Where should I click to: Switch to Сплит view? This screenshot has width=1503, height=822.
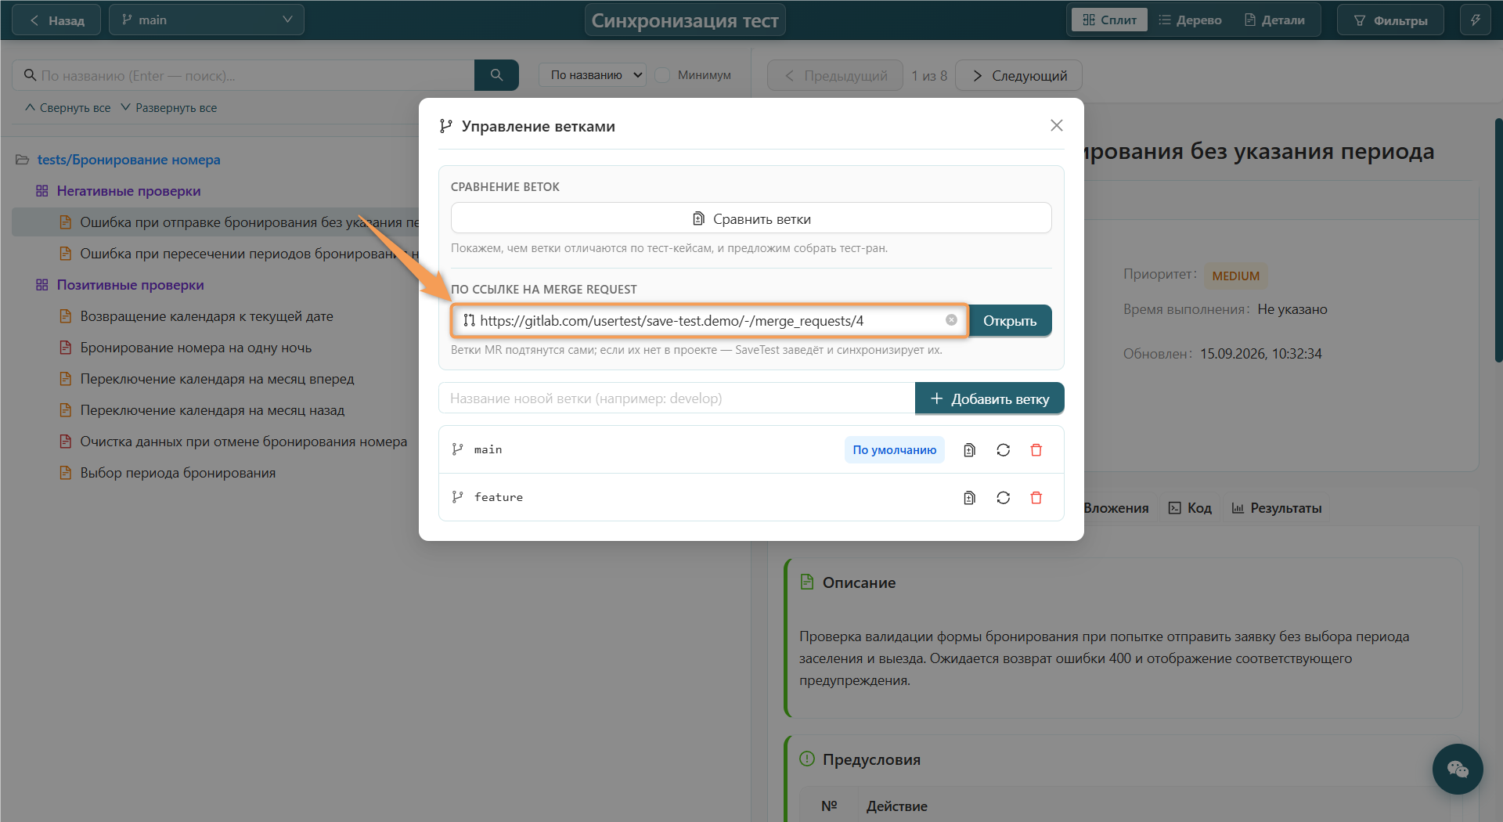pyautogui.click(x=1109, y=20)
